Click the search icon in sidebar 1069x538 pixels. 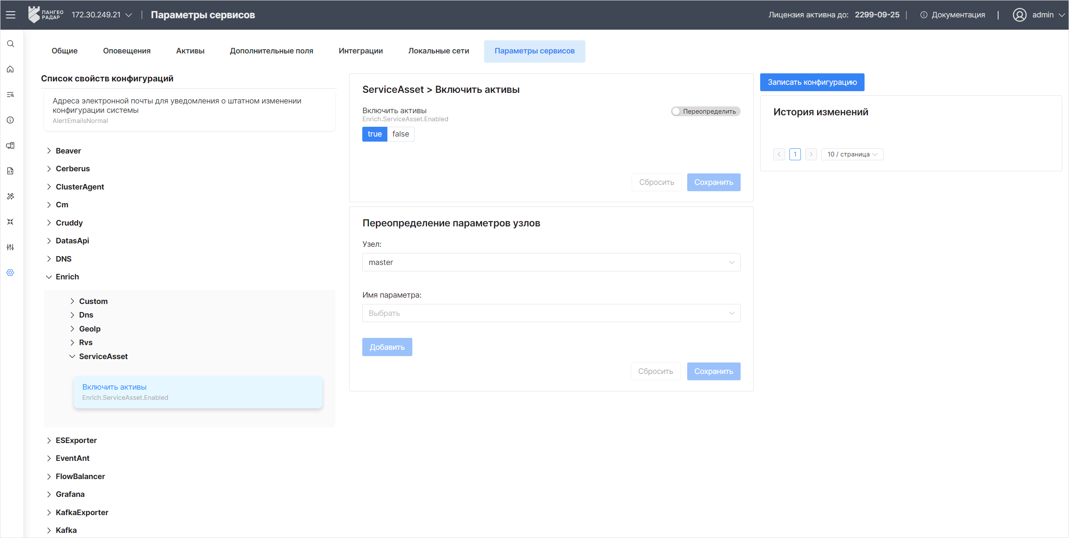(x=11, y=44)
